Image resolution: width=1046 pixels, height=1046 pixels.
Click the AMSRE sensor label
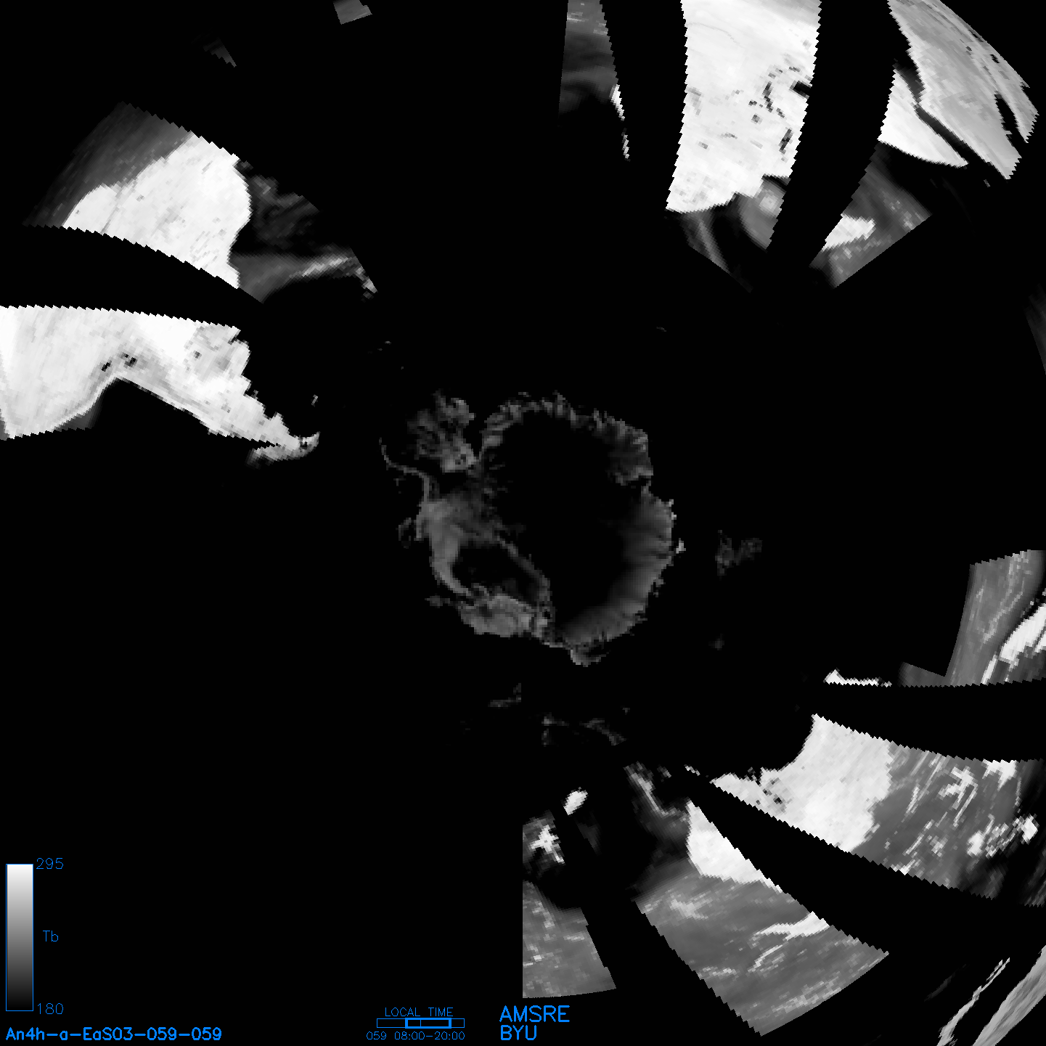coord(535,1014)
